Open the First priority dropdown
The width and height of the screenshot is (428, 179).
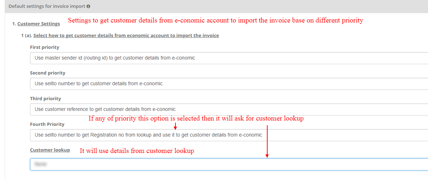229,58
